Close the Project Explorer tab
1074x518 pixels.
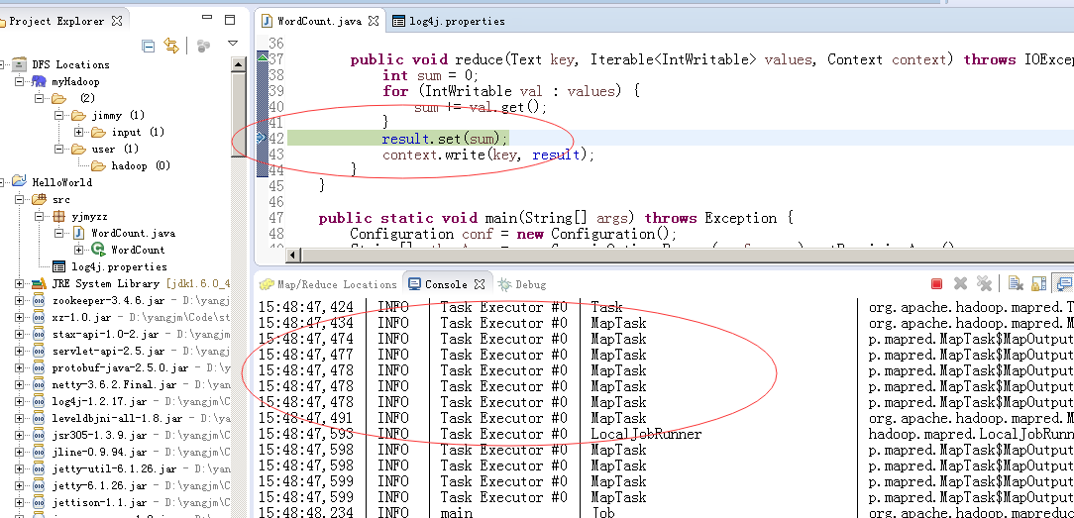click(117, 21)
